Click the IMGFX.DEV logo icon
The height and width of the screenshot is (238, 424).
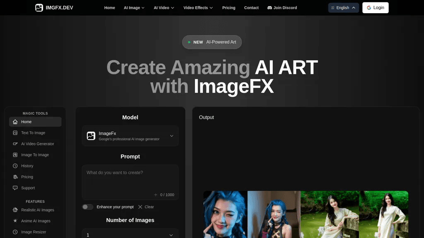click(x=39, y=7)
